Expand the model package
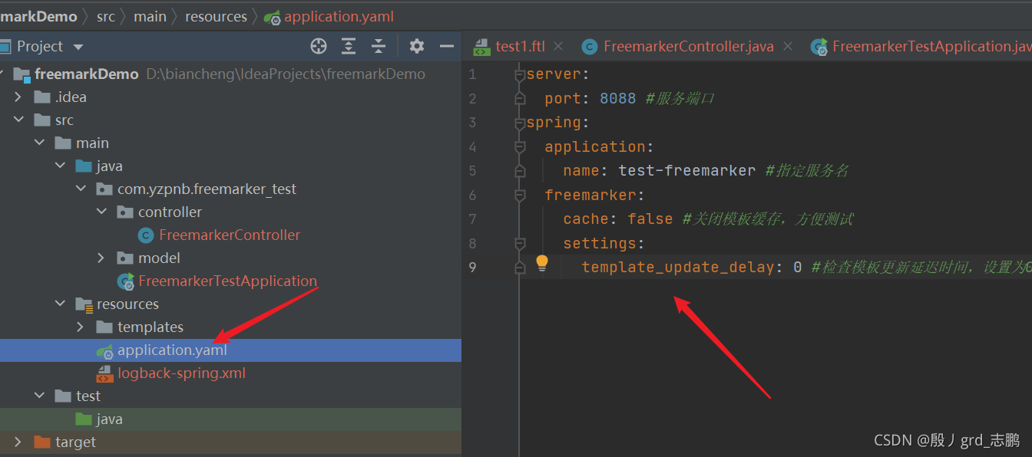 pos(101,258)
